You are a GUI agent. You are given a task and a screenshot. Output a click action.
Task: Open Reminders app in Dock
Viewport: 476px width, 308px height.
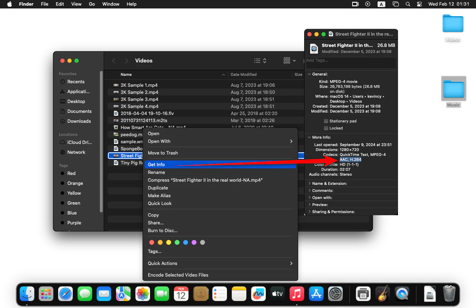click(x=219, y=294)
